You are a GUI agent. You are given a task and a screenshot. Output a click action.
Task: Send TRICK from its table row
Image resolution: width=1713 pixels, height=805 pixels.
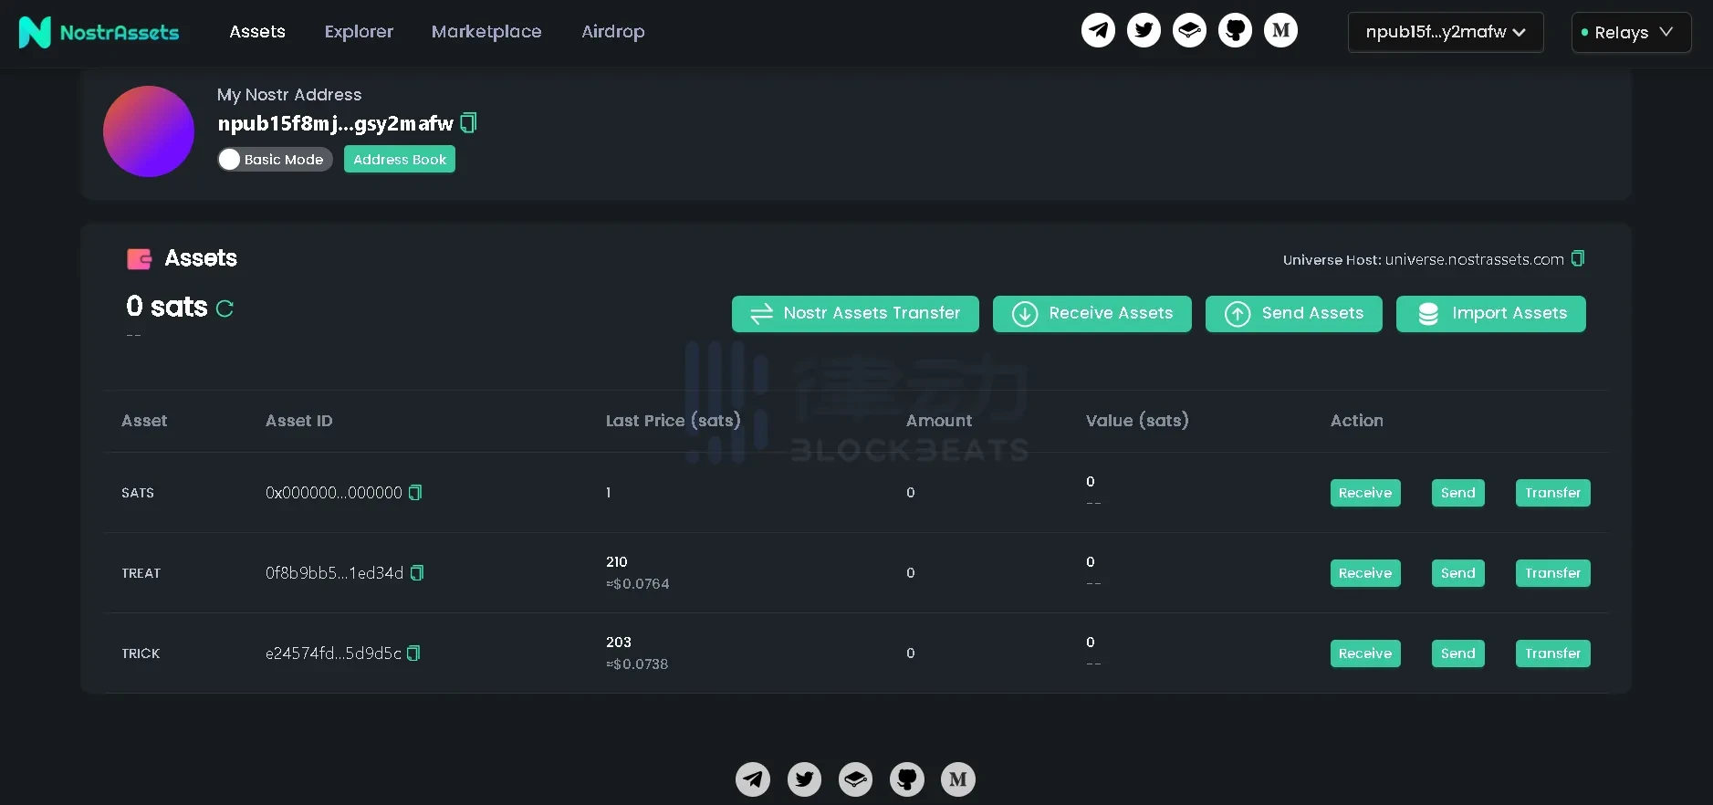[x=1458, y=653]
